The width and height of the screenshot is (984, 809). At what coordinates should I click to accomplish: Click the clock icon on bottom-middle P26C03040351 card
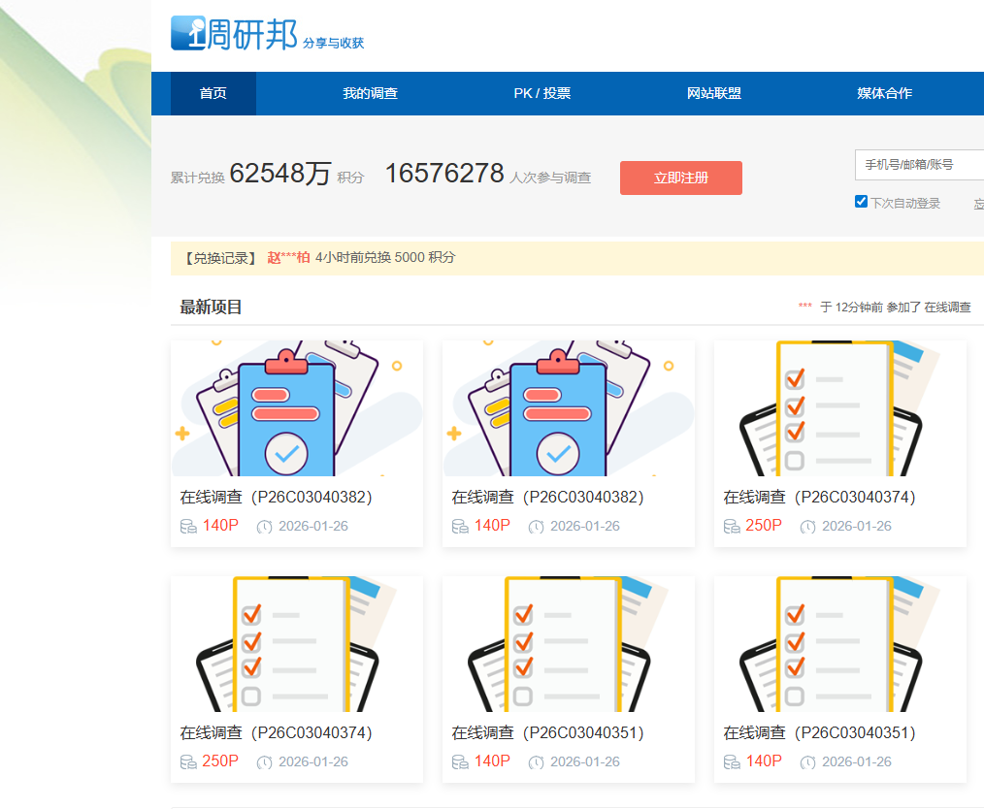(537, 761)
